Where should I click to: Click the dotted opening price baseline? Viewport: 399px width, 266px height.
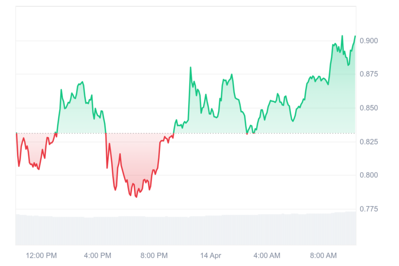pyautogui.click(x=186, y=133)
